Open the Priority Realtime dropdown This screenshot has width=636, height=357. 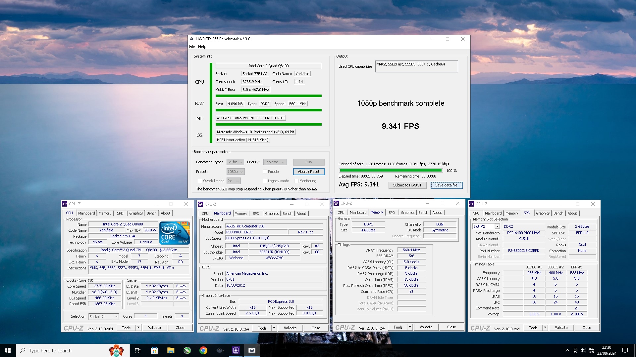(x=275, y=162)
